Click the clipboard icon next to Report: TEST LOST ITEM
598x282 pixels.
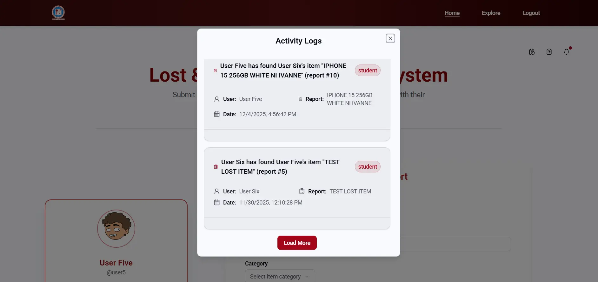(x=302, y=191)
